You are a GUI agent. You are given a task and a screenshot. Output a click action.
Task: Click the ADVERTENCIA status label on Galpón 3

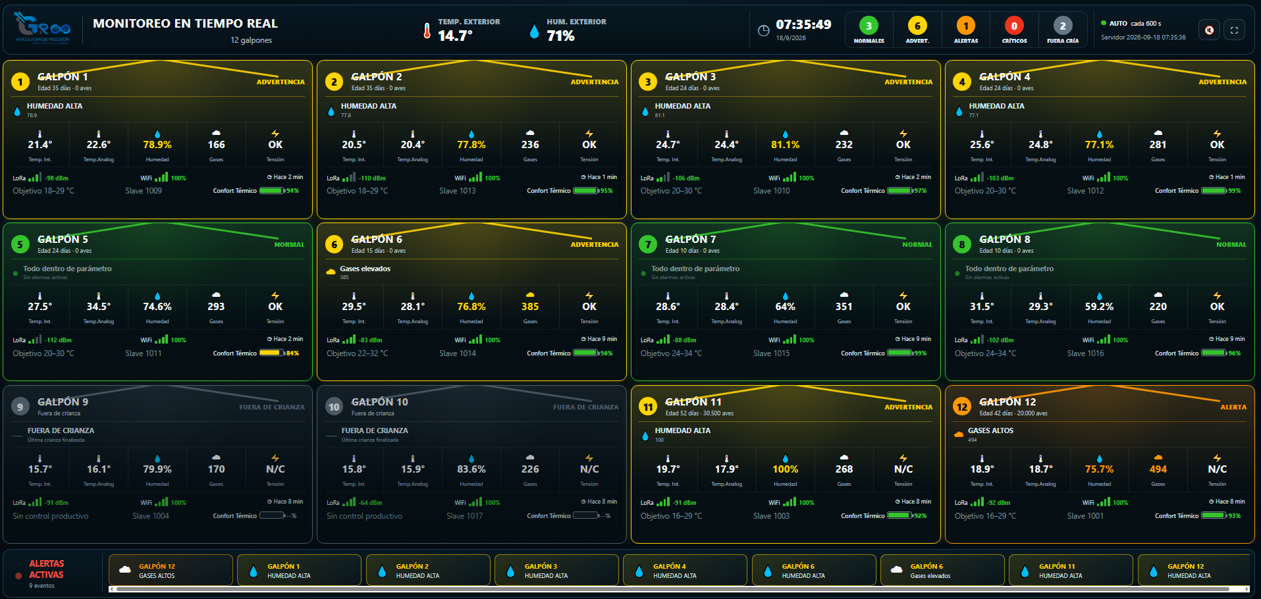click(908, 82)
